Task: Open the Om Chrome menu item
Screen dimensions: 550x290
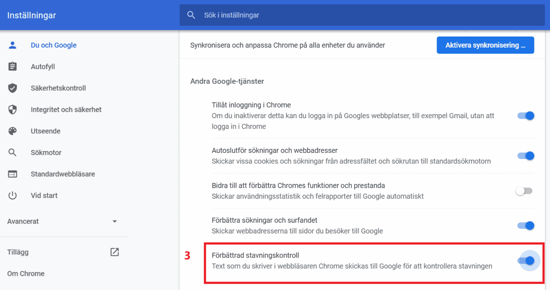Action: coord(26,274)
